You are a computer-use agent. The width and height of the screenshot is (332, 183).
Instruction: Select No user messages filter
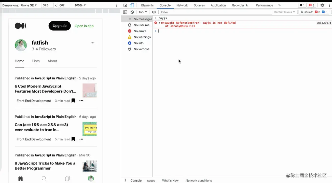point(140,25)
